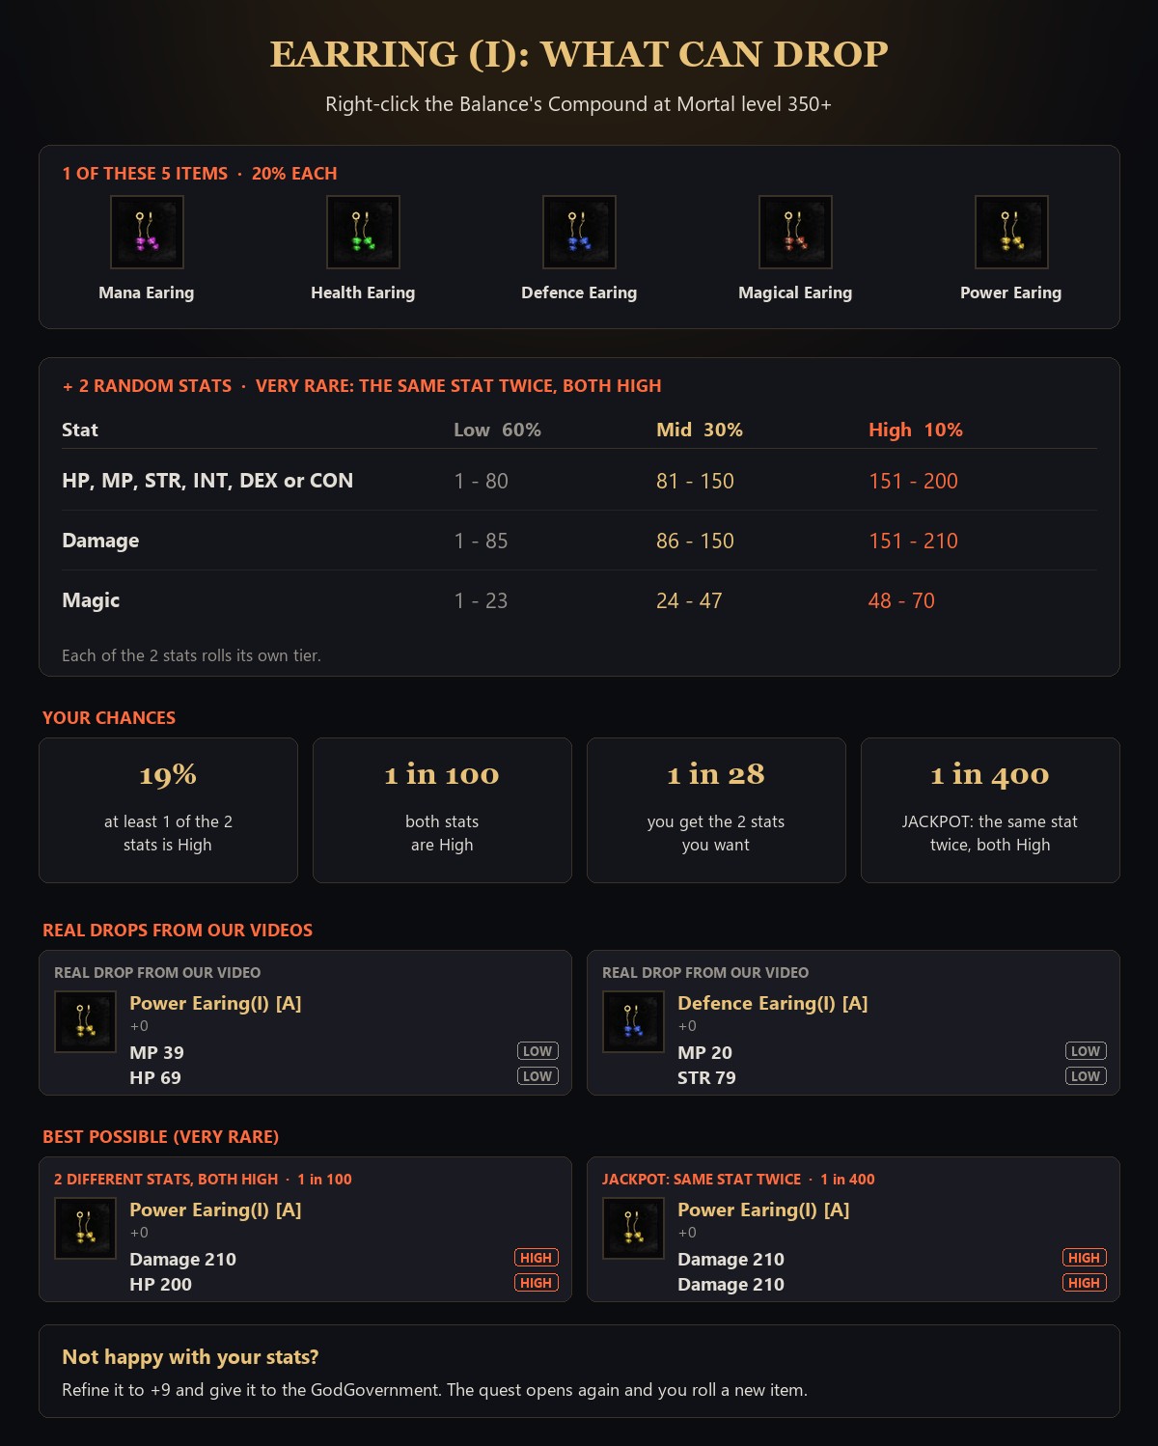Click the real-drop Power Earing(I) thumbnail

[85, 1021]
